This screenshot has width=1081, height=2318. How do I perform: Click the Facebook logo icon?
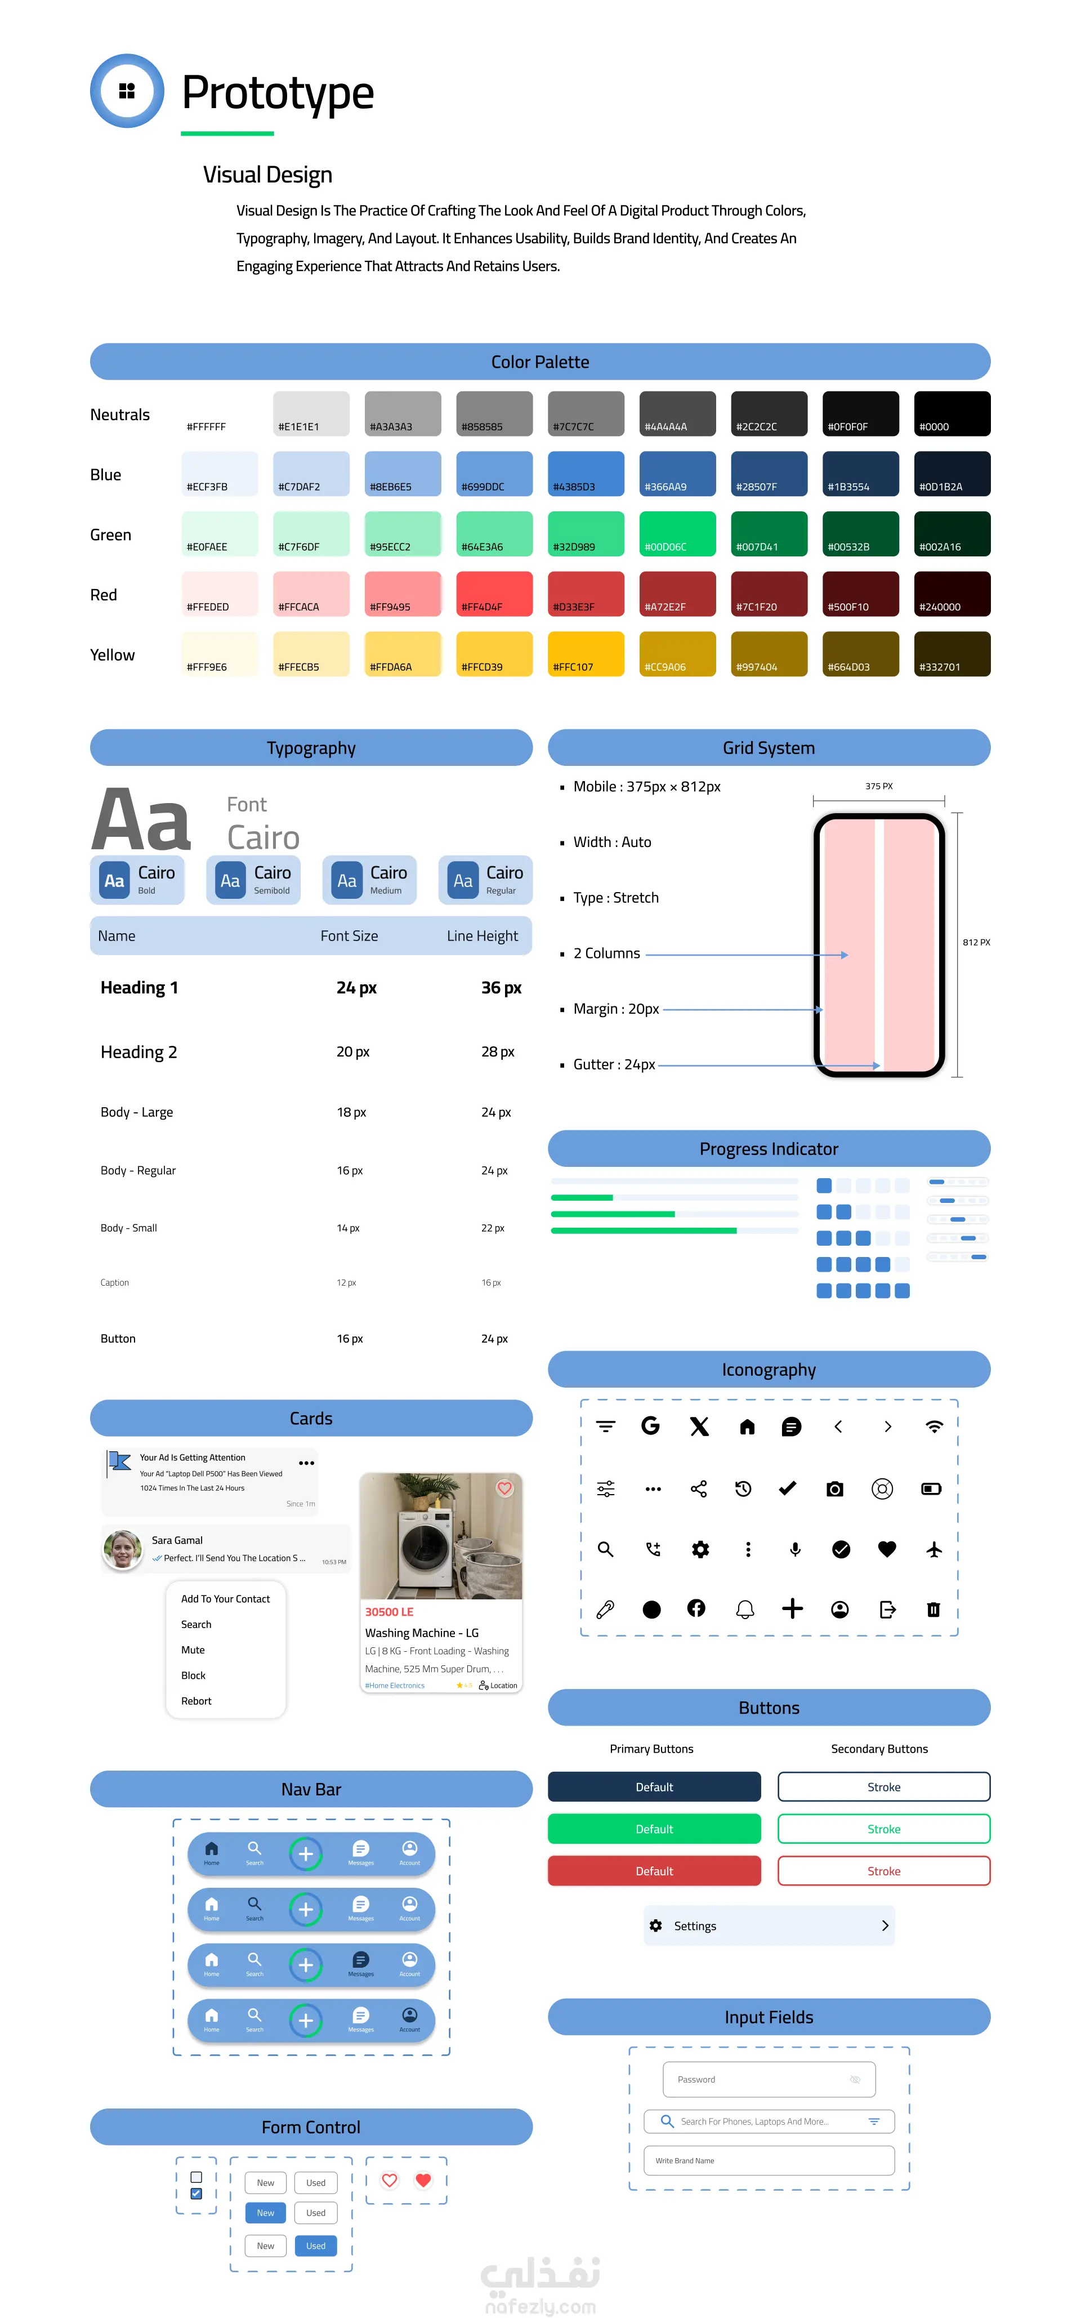click(x=696, y=1608)
